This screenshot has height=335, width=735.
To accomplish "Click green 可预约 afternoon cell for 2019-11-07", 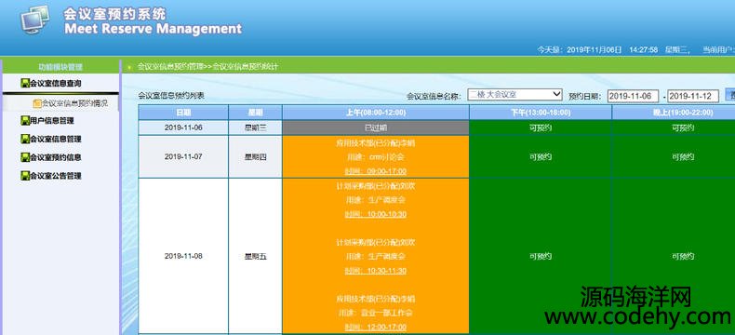I will (541, 157).
